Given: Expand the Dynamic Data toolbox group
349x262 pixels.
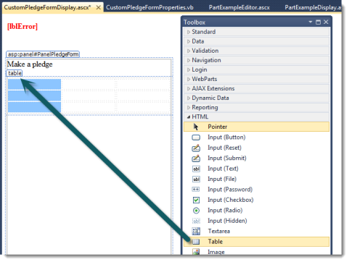Looking at the screenshot, I should pos(189,98).
